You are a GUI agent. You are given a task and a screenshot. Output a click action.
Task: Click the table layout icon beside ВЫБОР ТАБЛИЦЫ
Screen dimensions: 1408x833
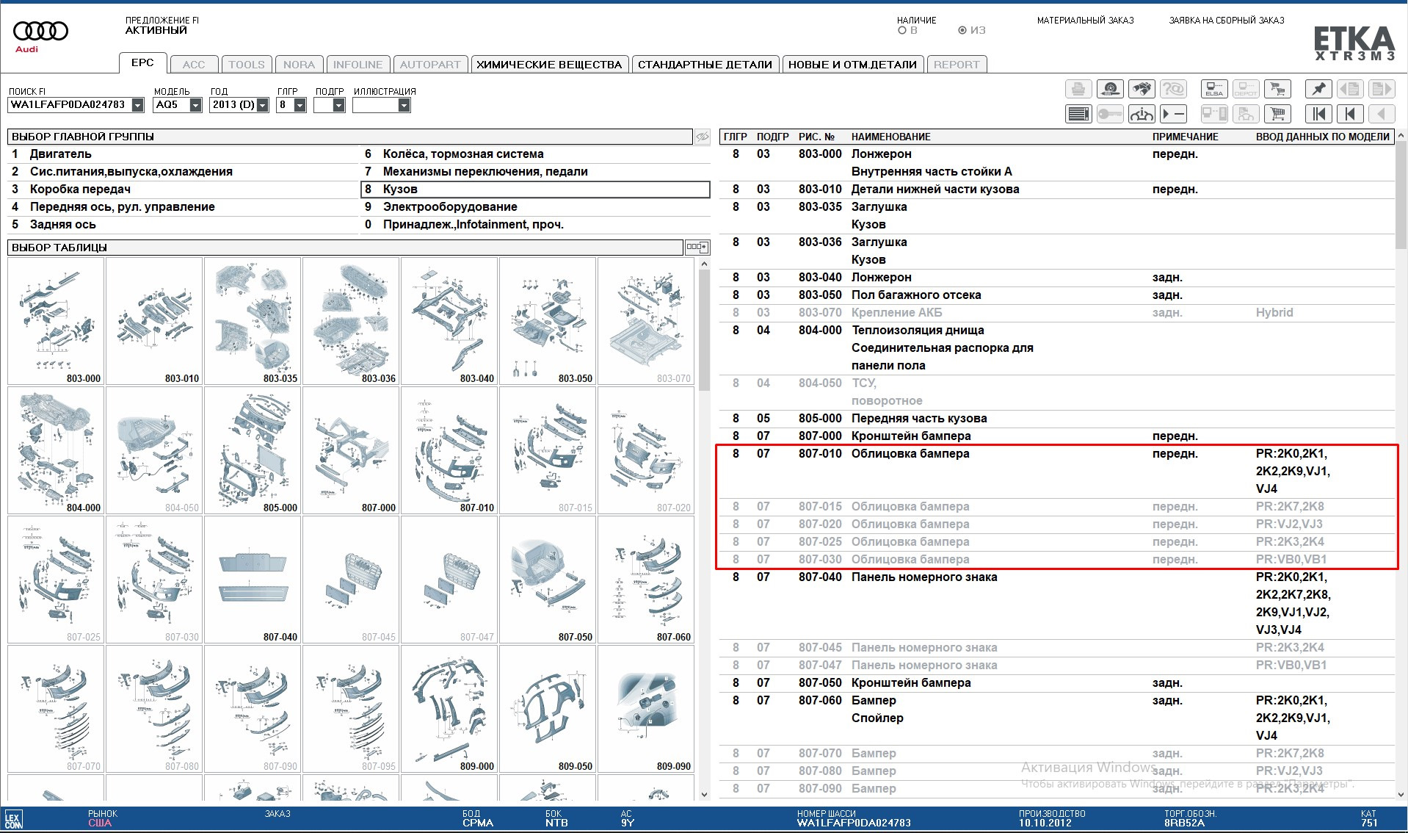tap(697, 248)
